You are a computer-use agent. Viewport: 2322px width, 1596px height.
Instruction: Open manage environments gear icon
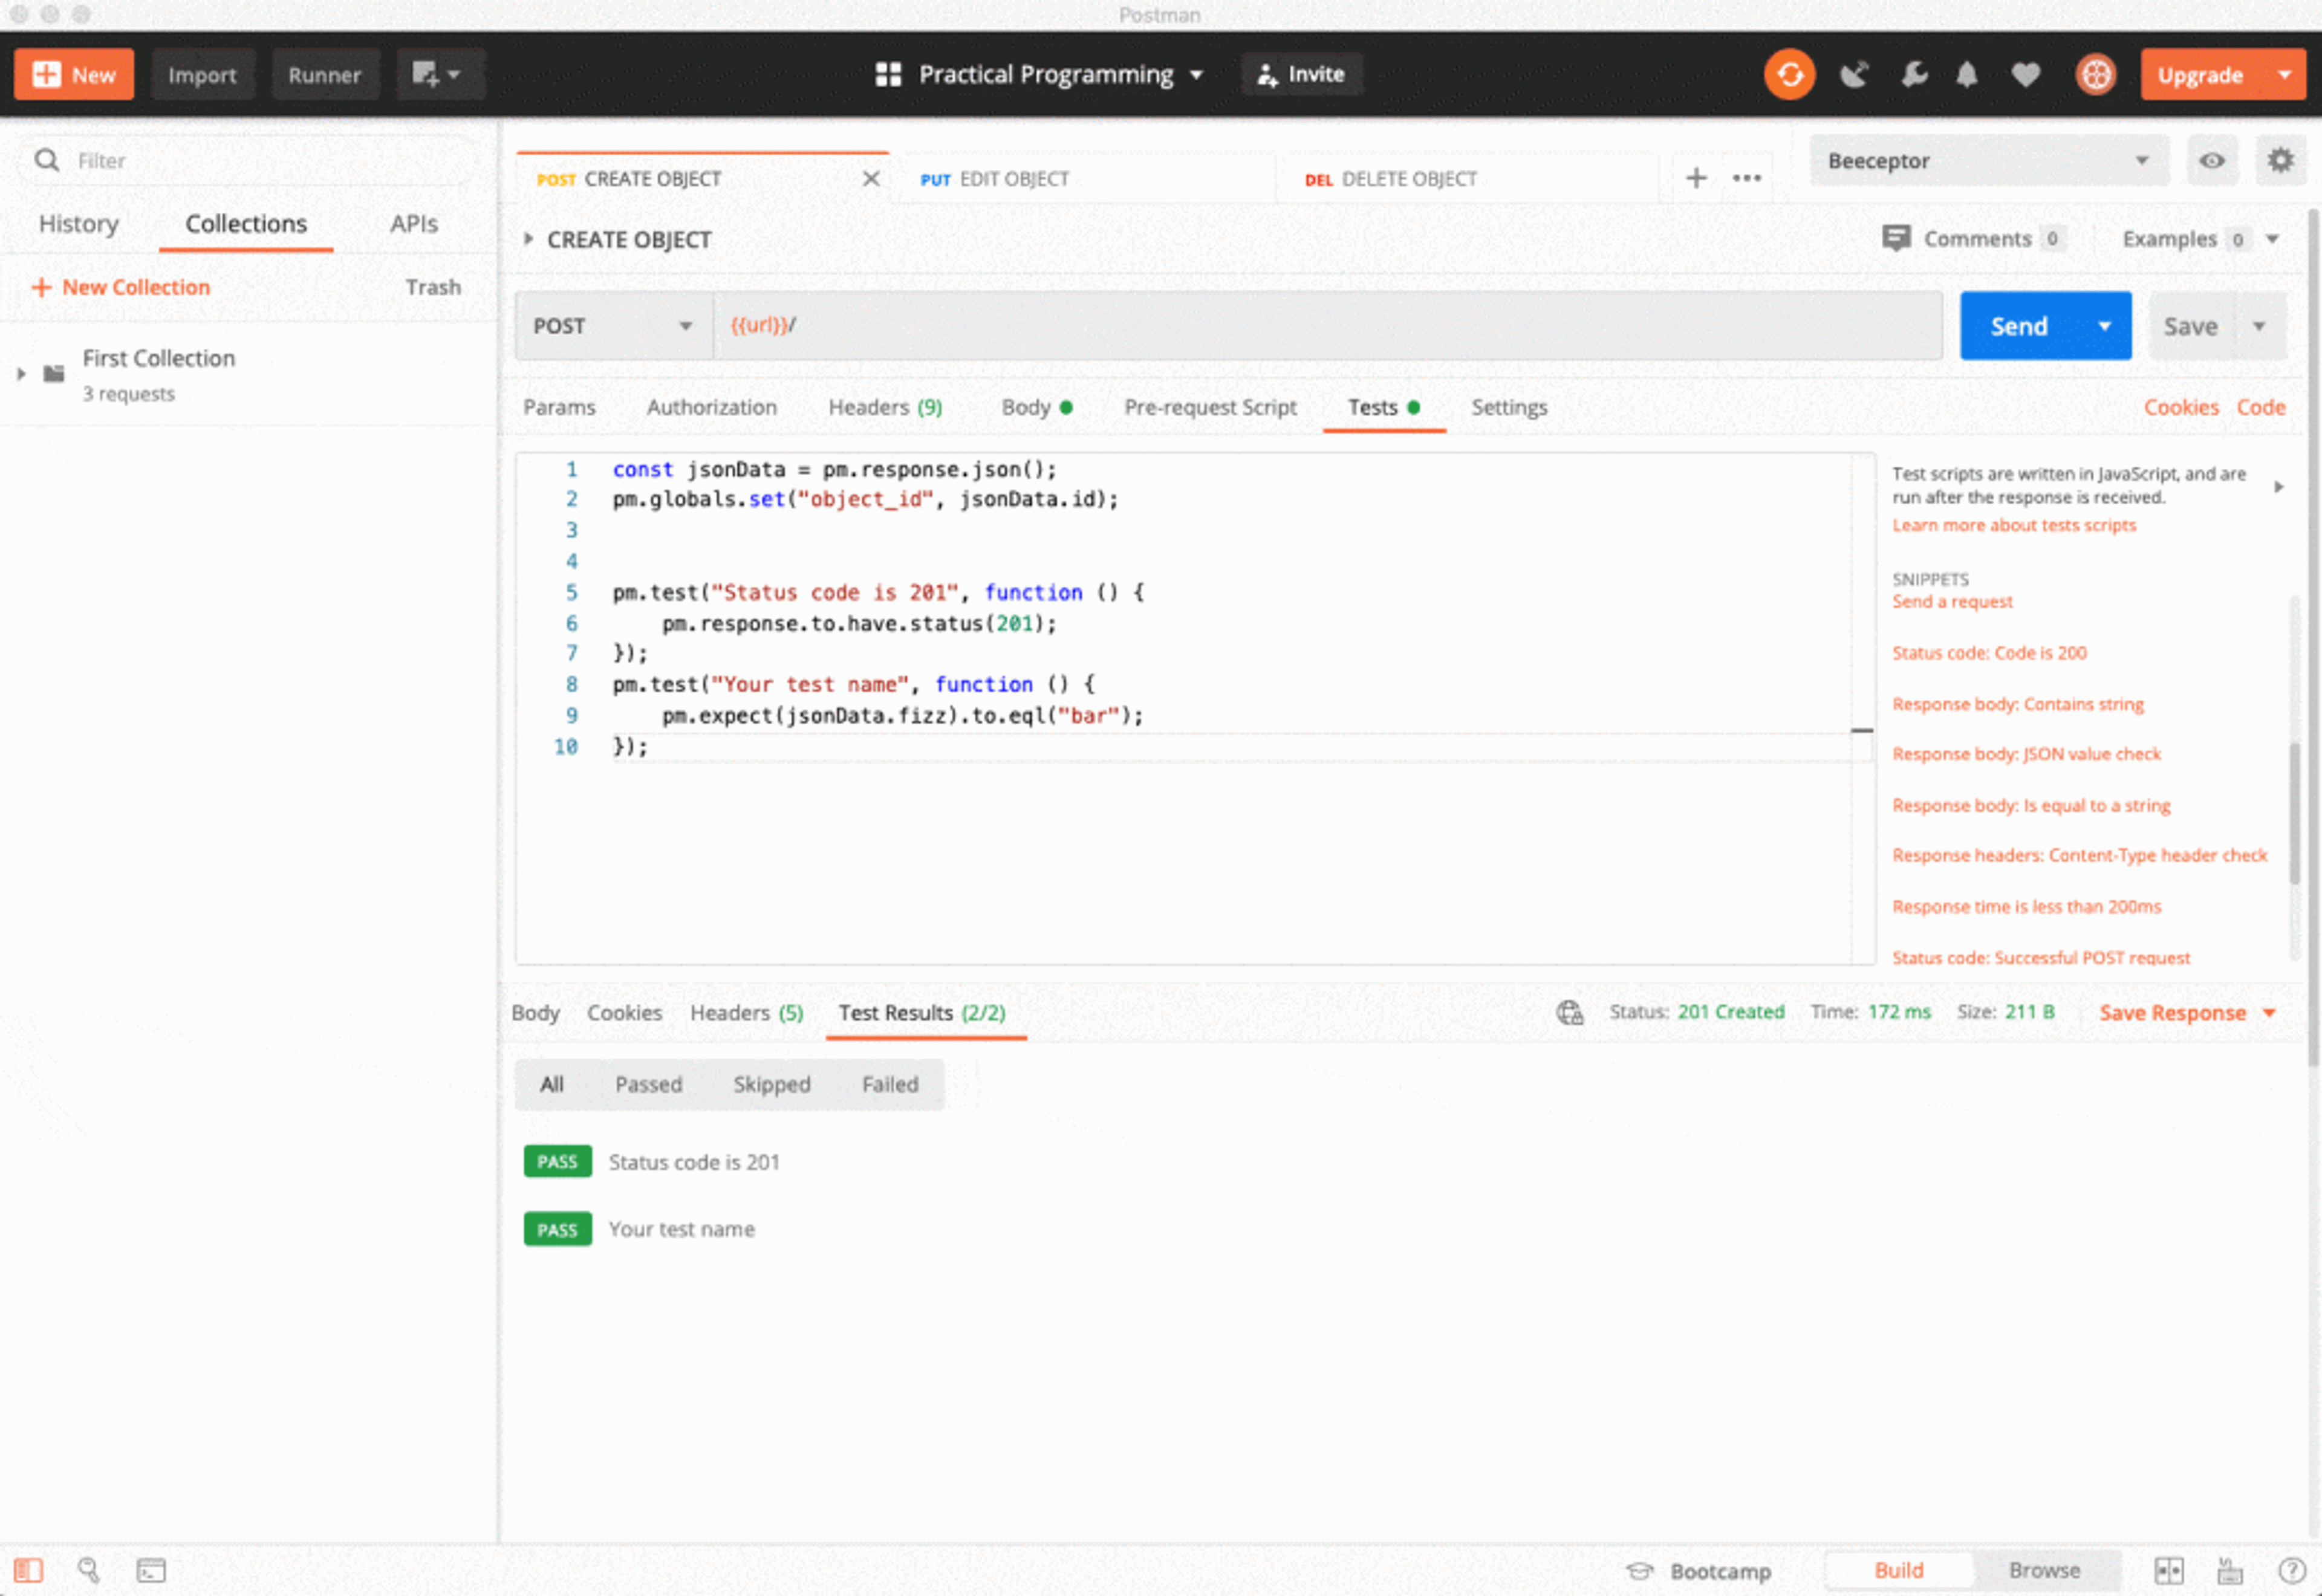[x=2279, y=160]
